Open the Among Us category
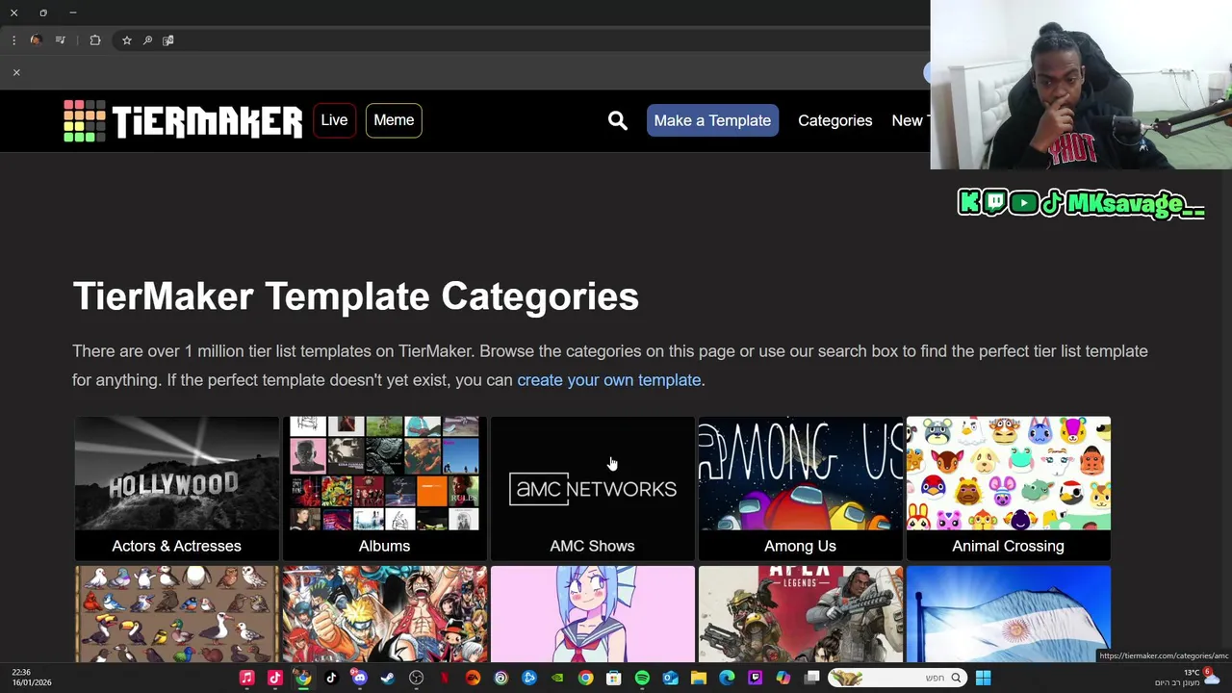1232x693 pixels. pos(800,488)
